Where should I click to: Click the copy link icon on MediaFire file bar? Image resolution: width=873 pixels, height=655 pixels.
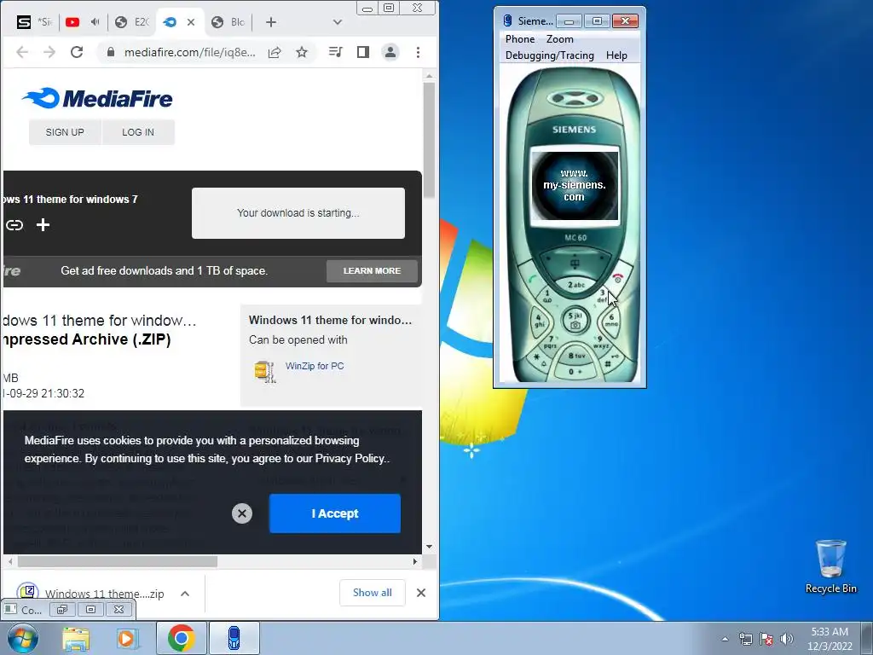coord(14,225)
